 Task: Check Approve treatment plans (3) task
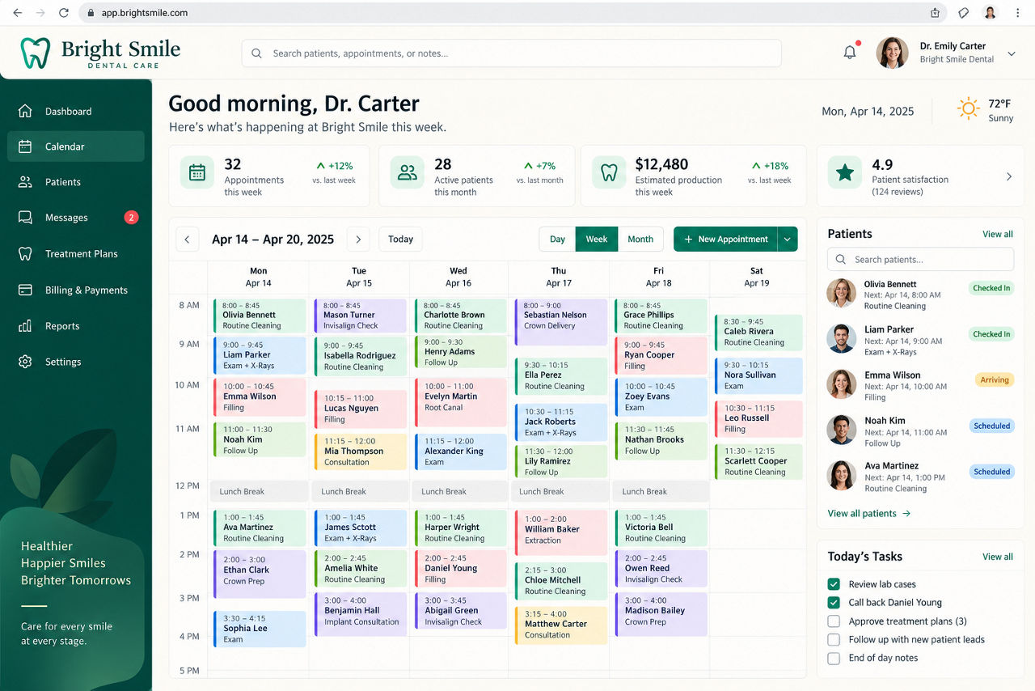click(834, 621)
